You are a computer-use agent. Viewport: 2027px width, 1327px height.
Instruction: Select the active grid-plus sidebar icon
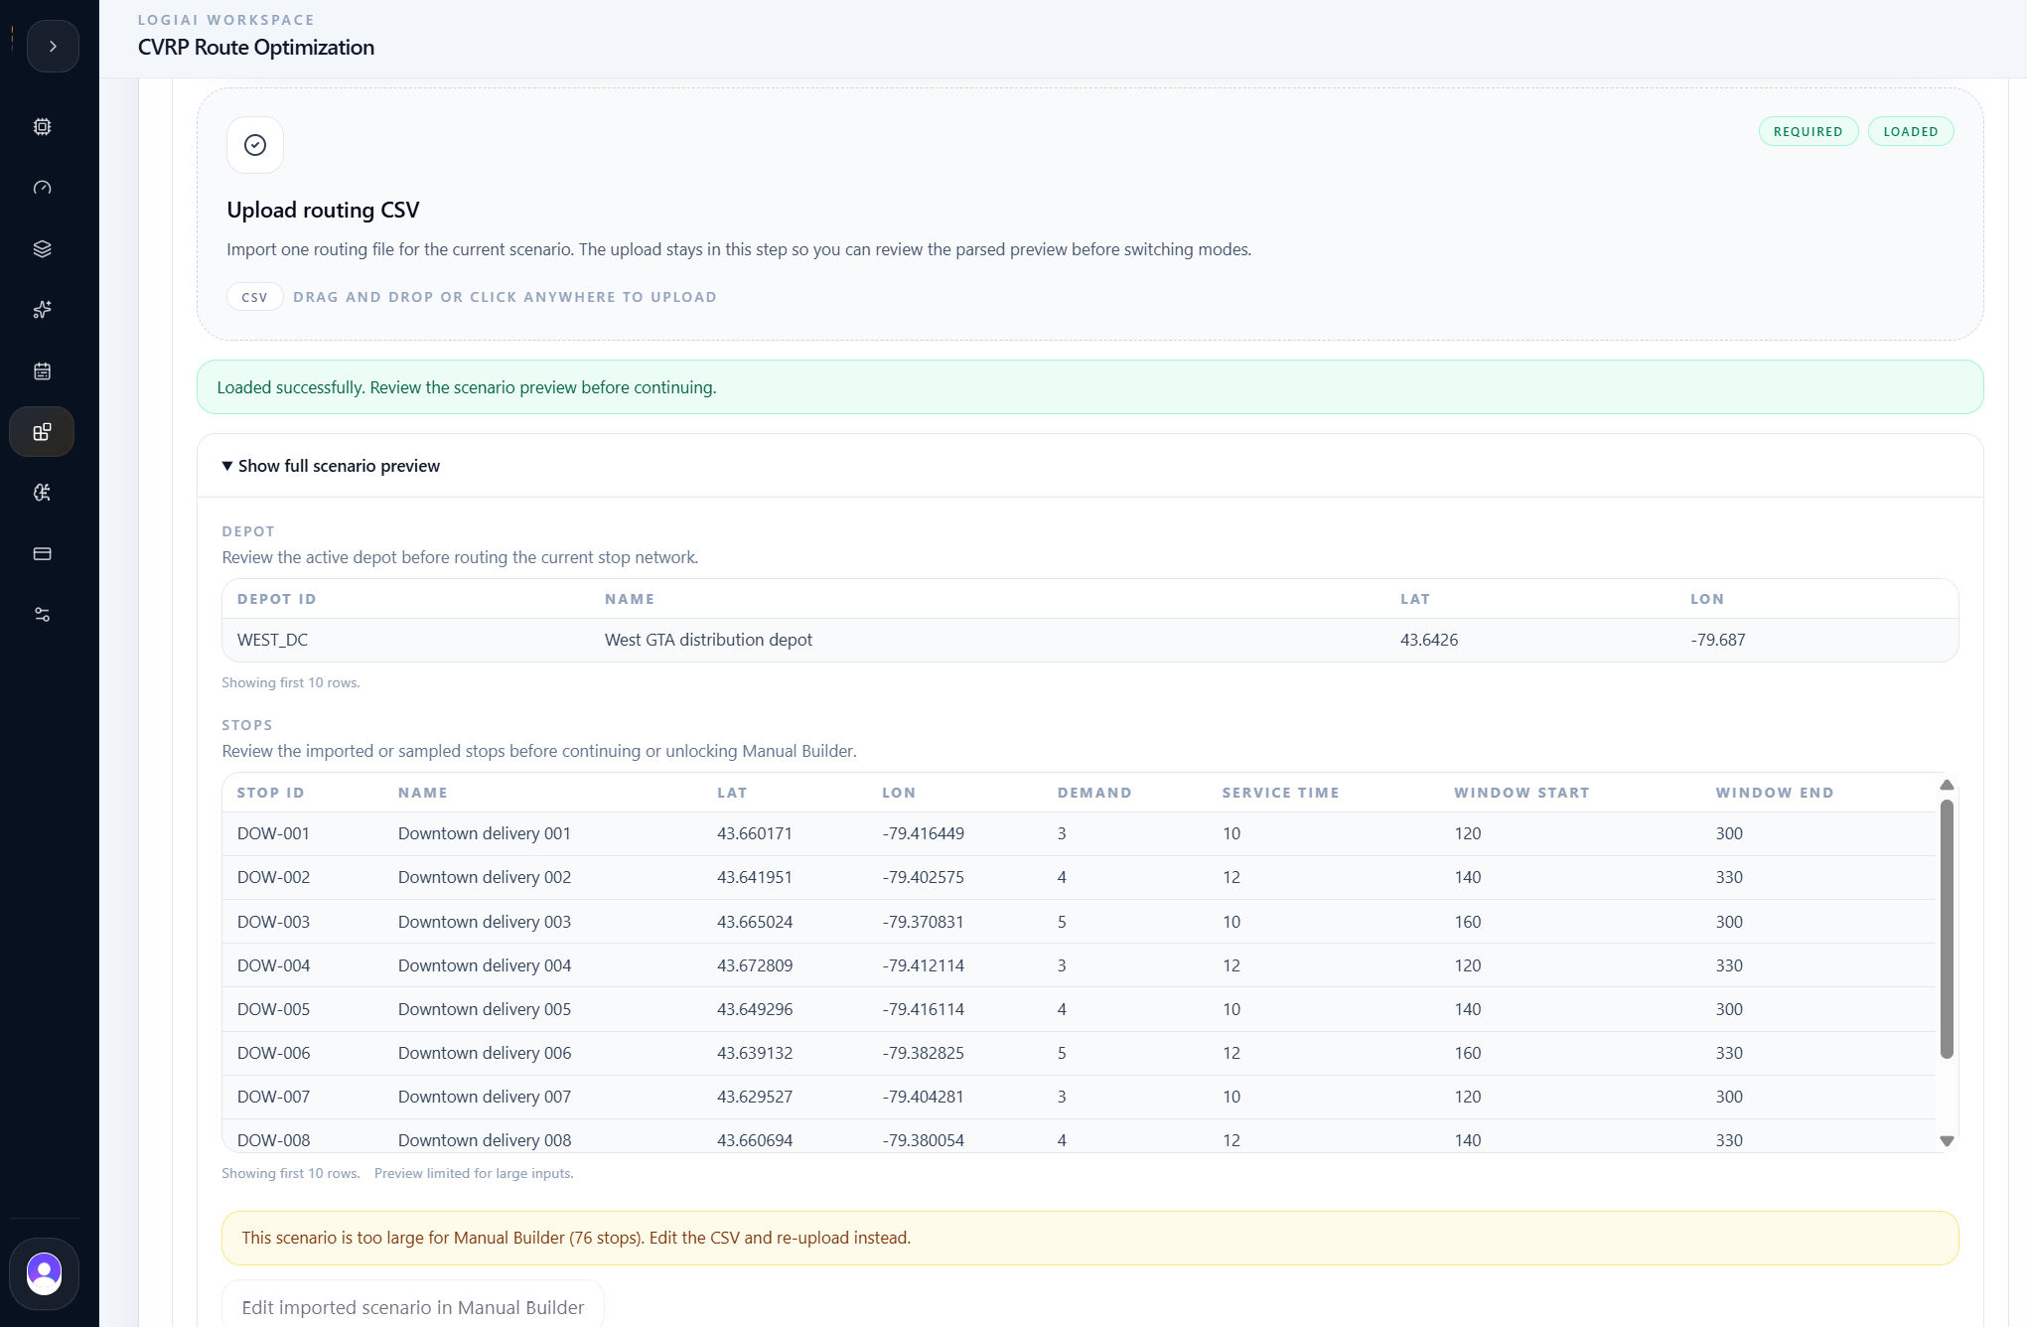click(x=42, y=432)
